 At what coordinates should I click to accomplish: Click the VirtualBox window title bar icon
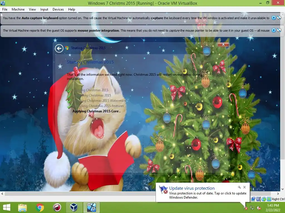point(3,3)
